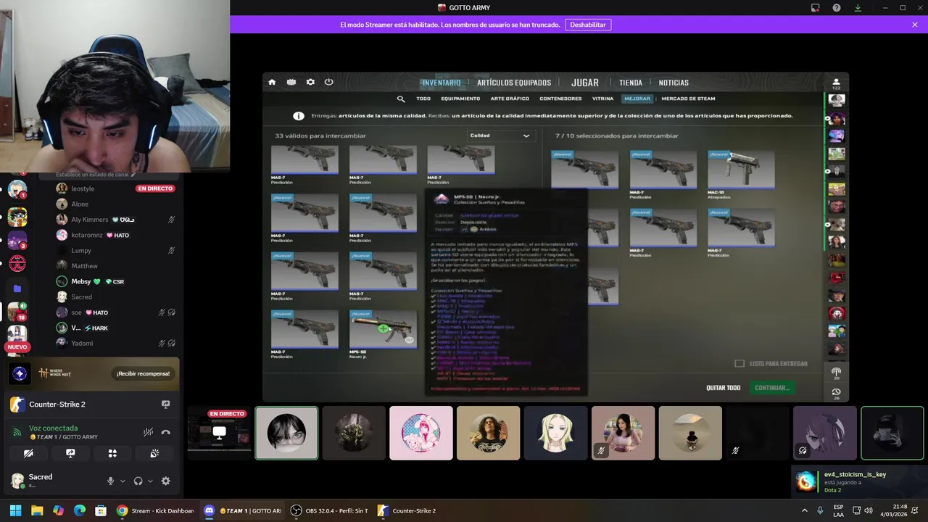
Task: Turn off Discord camera button
Action: click(28, 453)
